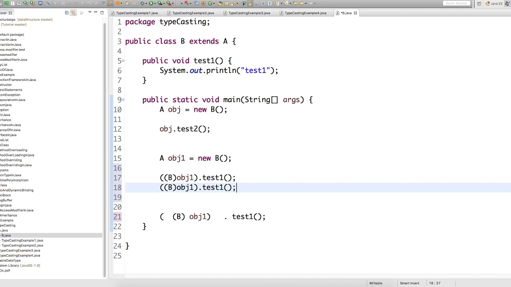This screenshot has width=511, height=287.
Task: Open the Next Annotation dropdown arrow
Action: 281,4
